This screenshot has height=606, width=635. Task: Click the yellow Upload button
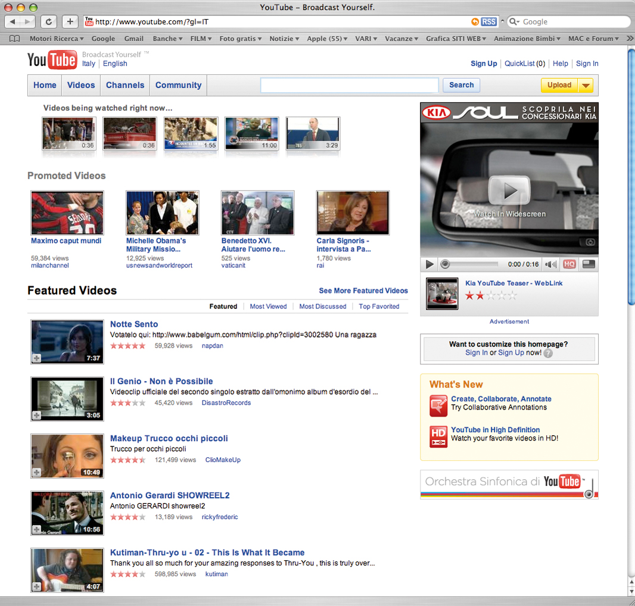point(559,85)
